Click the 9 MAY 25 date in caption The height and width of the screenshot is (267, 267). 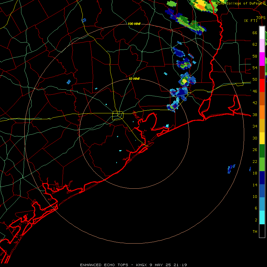click(160, 265)
